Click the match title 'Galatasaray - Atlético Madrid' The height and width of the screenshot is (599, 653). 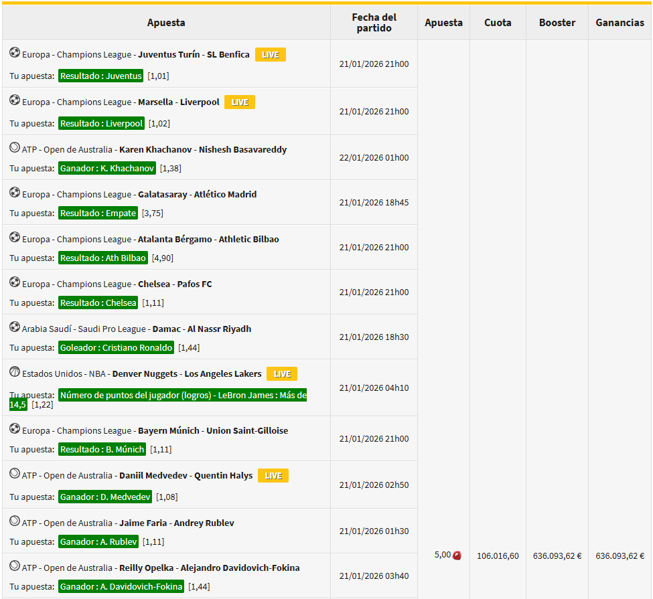click(197, 194)
